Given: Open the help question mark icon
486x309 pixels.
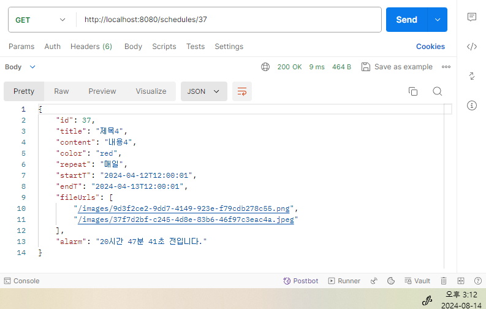Looking at the screenshot, I should [x=478, y=281].
